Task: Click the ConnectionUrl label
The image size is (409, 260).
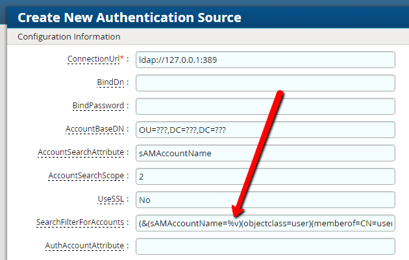Action: [94, 59]
